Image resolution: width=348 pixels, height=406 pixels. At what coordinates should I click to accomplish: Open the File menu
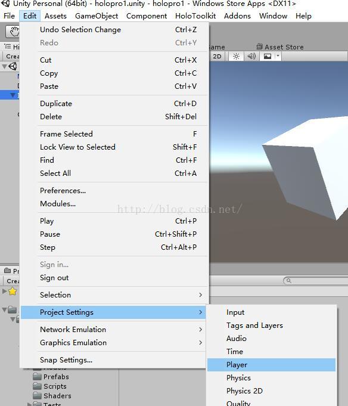pos(9,16)
